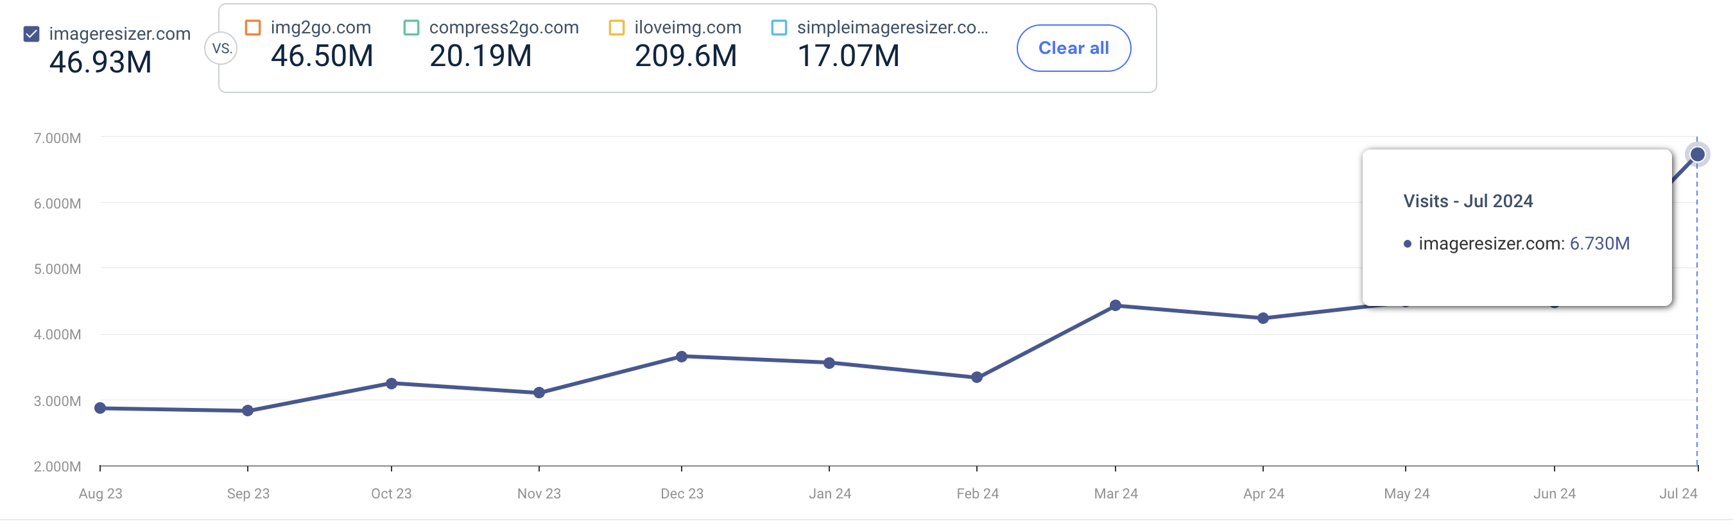This screenshot has width=1733, height=526.
Task: Click the 3.000M y-axis label
Action: (x=57, y=401)
